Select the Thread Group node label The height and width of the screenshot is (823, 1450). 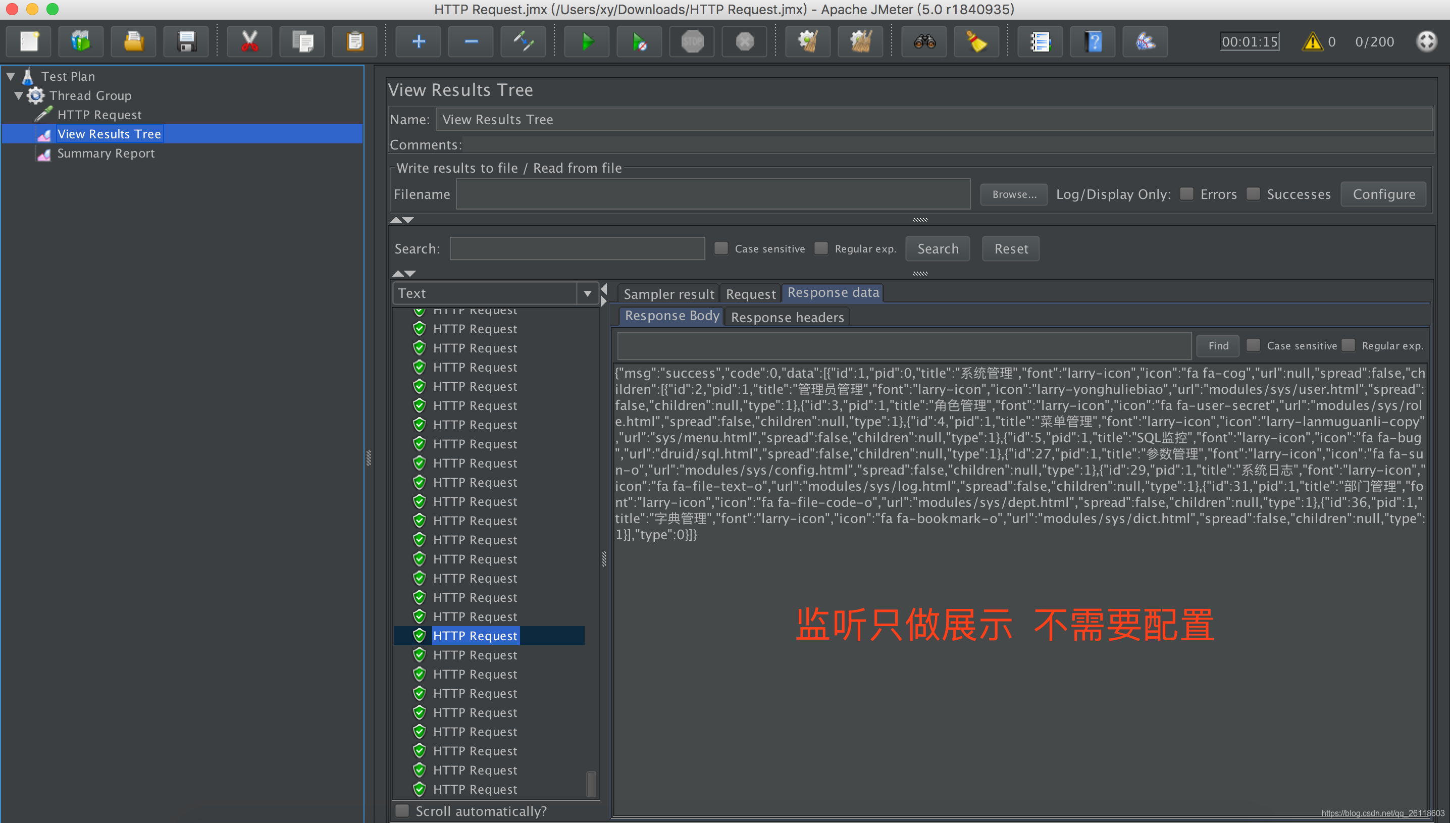tap(90, 95)
